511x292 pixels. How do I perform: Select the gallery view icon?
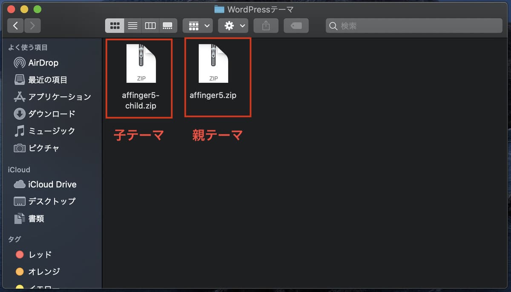pos(168,25)
